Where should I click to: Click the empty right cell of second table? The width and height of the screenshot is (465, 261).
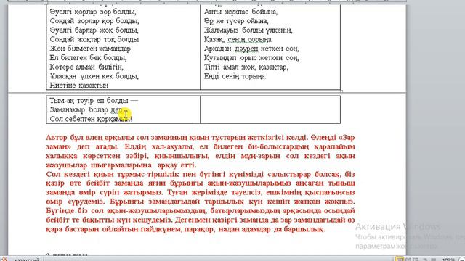pos(270,109)
